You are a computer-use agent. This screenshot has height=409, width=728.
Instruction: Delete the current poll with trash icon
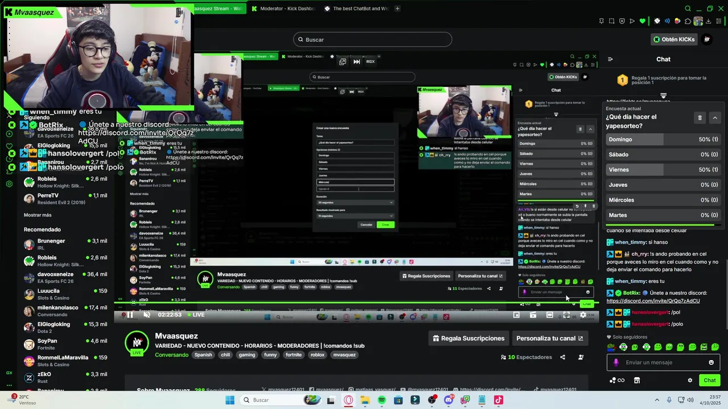[x=700, y=118]
